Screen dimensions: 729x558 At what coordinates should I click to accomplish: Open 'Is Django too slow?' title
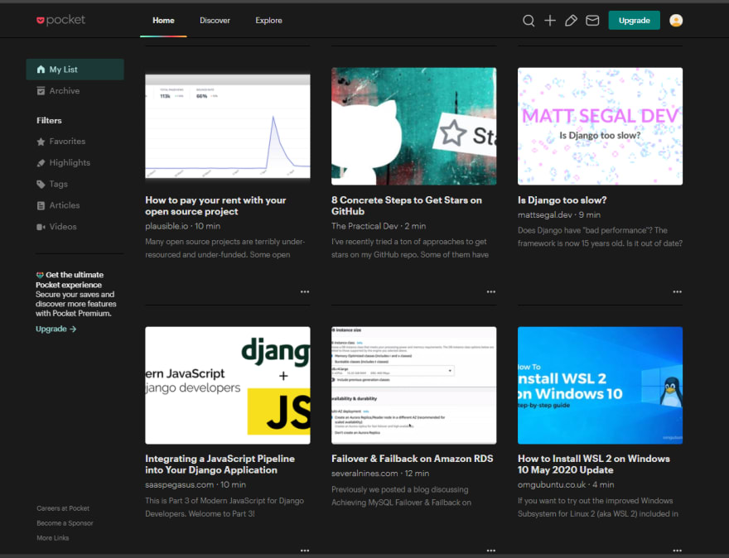tap(562, 200)
